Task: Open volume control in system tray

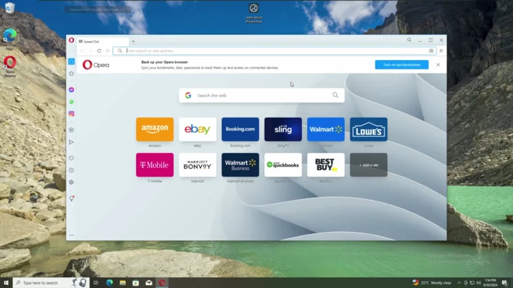Action: [x=478, y=283]
